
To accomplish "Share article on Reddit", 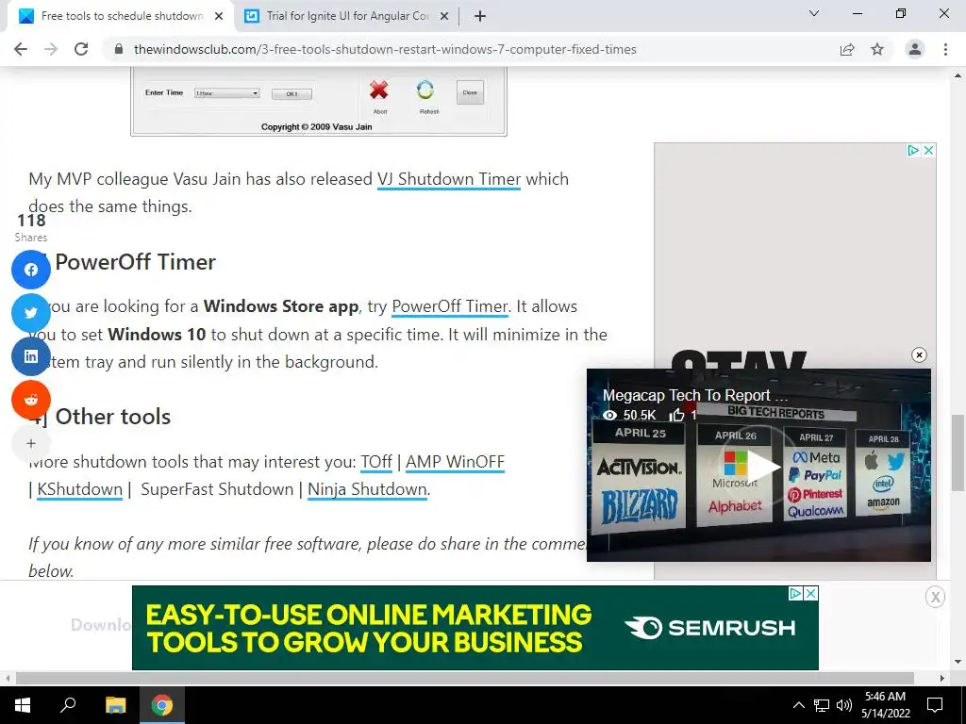I will click(x=31, y=399).
